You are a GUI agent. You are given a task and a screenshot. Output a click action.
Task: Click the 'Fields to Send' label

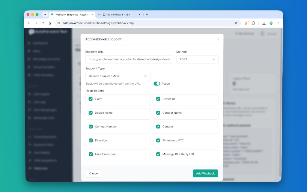pos(95,91)
